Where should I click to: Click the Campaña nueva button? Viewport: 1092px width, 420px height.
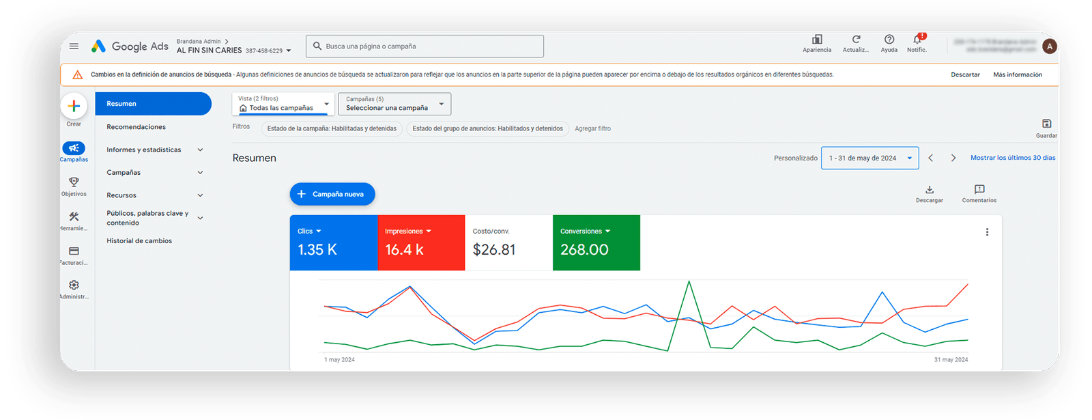(332, 194)
